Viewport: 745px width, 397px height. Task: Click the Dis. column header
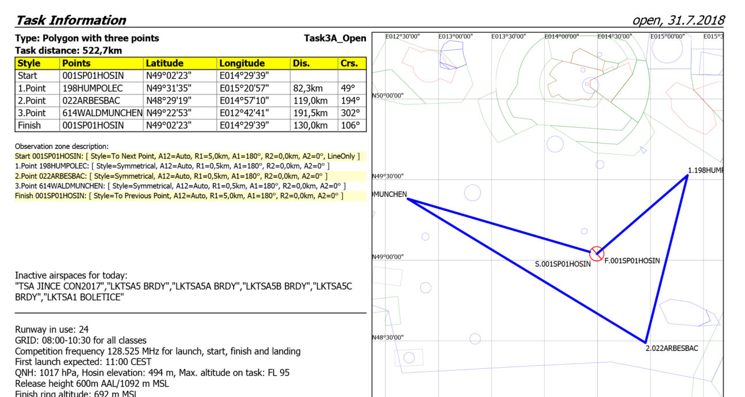click(x=301, y=63)
